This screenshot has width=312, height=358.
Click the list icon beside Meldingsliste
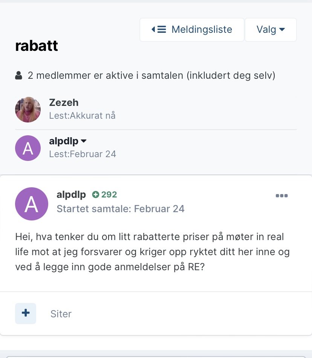pos(159,29)
